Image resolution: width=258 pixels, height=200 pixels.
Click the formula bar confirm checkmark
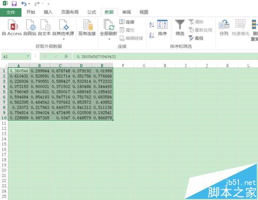click(56, 56)
